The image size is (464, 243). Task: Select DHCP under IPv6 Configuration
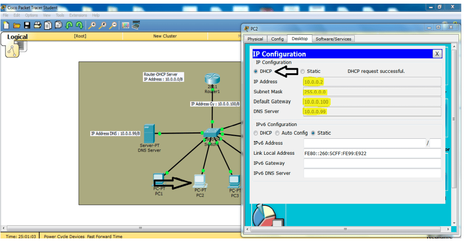click(255, 133)
